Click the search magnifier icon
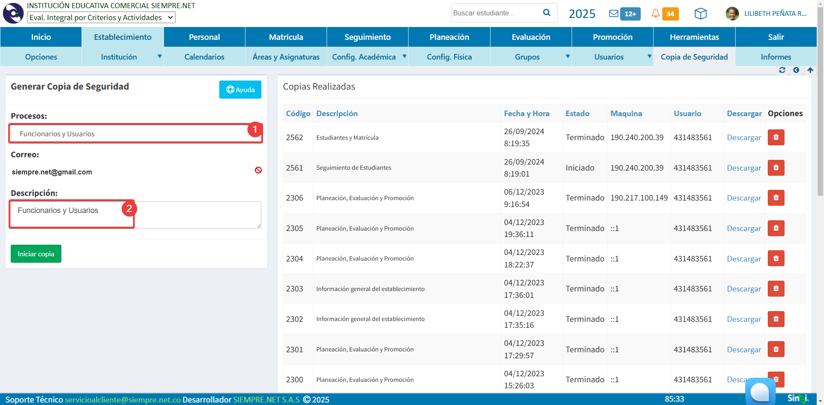The width and height of the screenshot is (824, 405). click(x=546, y=13)
